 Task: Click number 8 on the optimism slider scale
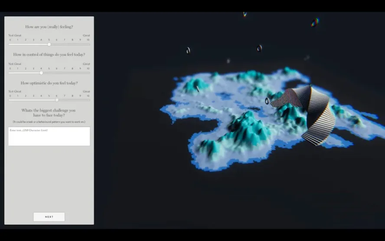[x=72, y=96]
